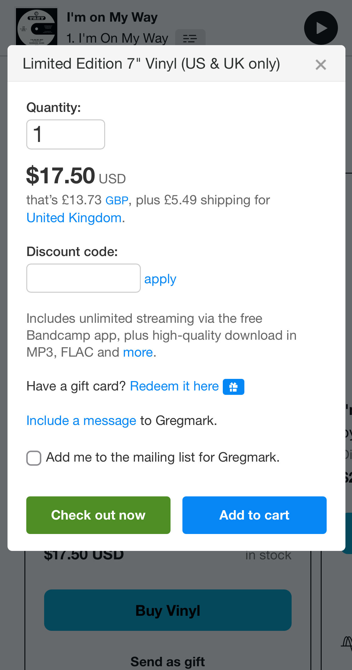Tap the I'm on My Way title

[112, 17]
